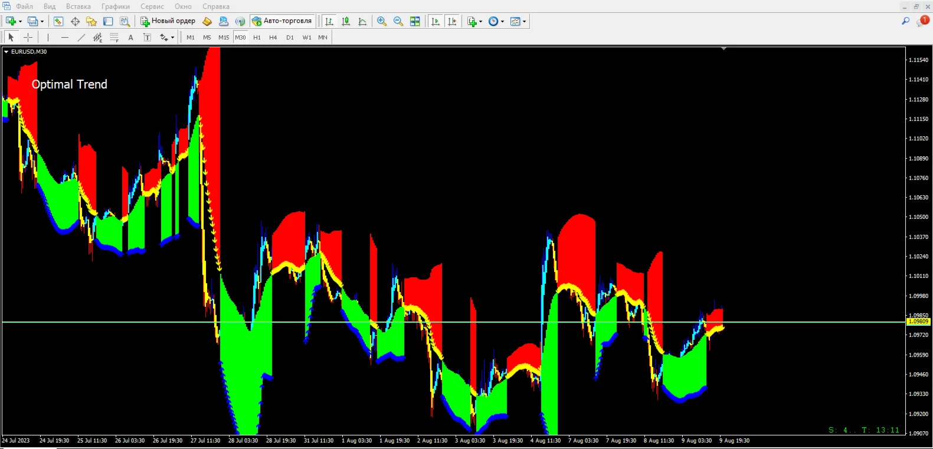Toggle the Авто-торговля button
Image resolution: width=933 pixels, height=449 pixels.
click(x=282, y=21)
